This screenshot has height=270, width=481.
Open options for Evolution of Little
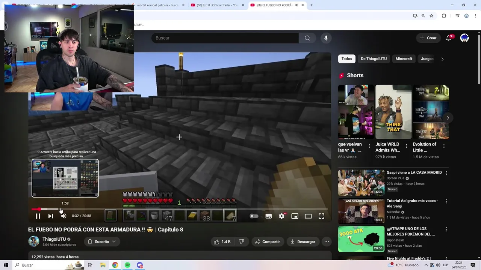444,146
